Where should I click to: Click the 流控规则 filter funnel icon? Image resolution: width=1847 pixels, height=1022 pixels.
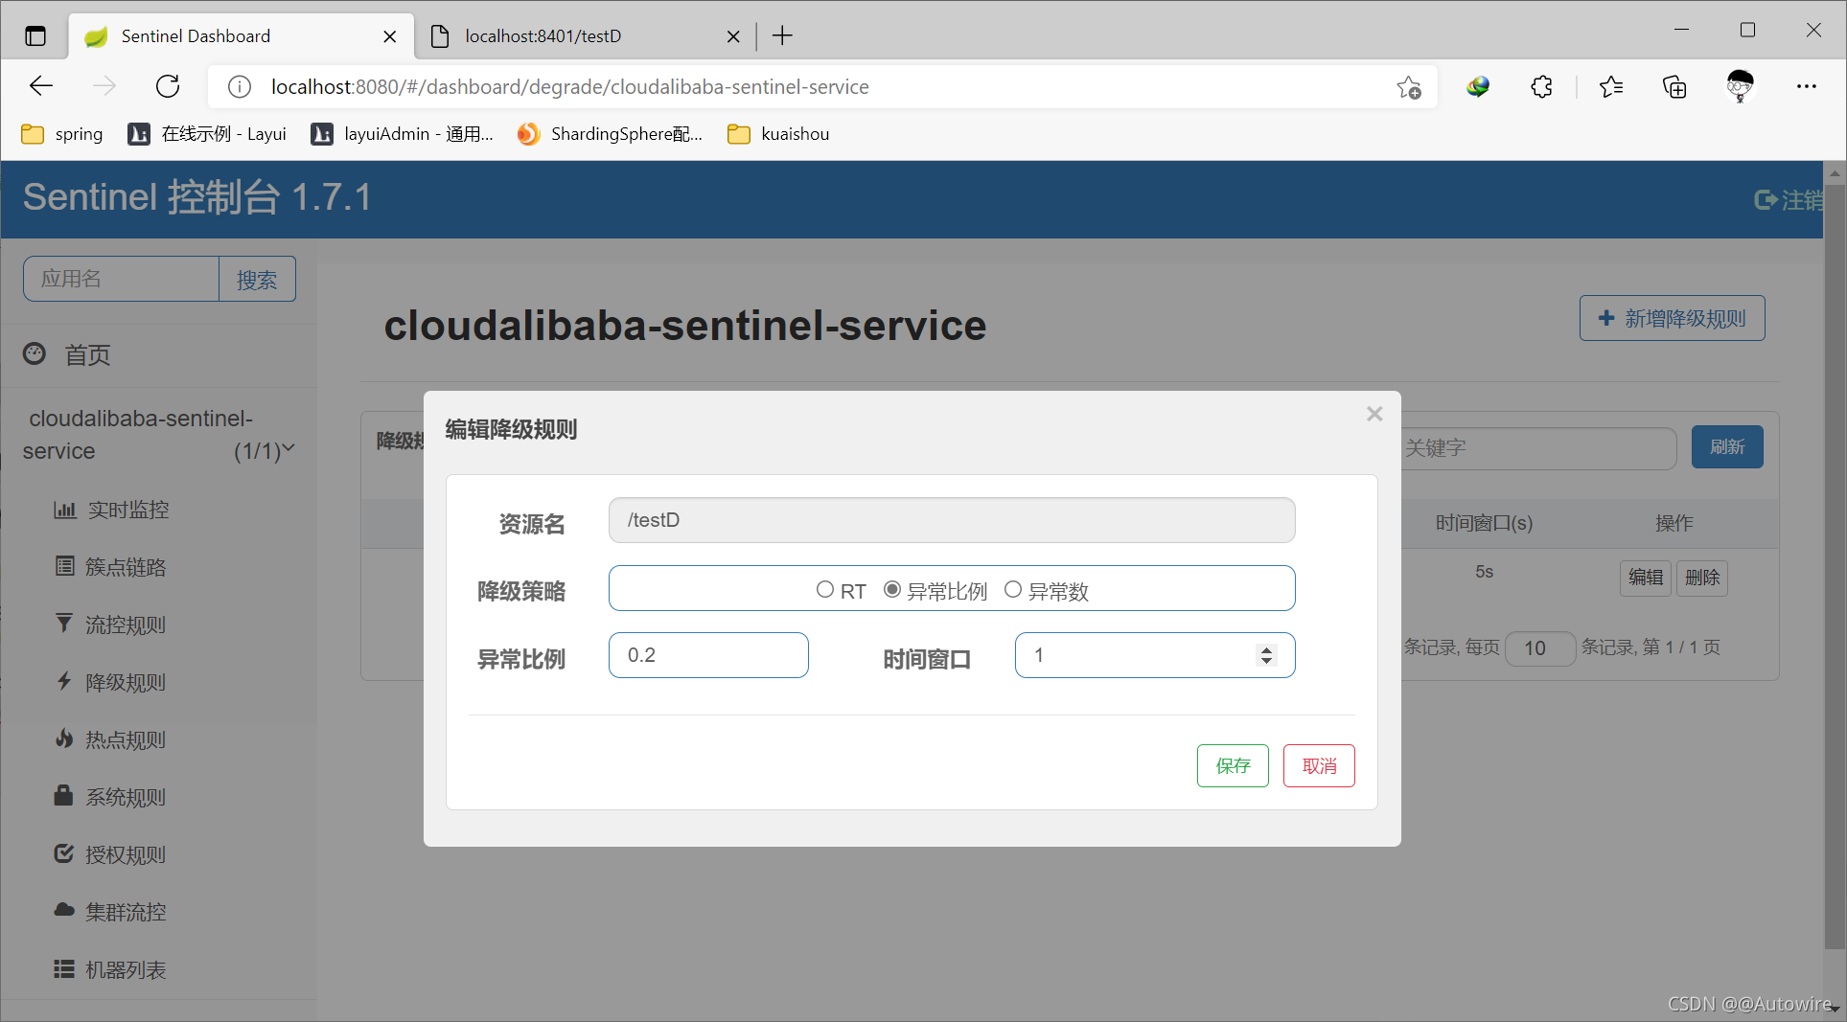[64, 624]
